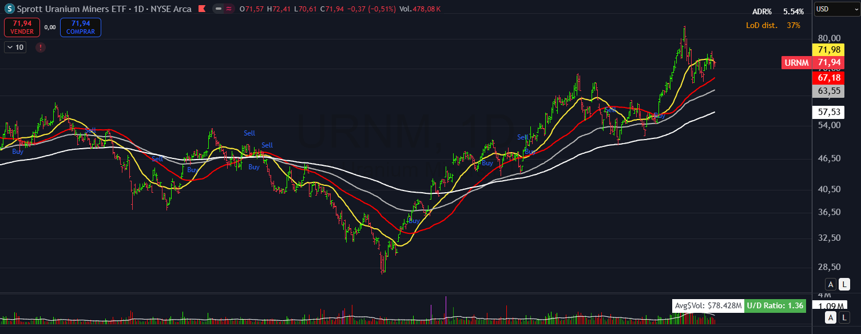Click the orange 'LoD dist. 37%' readout
861x334 pixels.
click(x=773, y=26)
